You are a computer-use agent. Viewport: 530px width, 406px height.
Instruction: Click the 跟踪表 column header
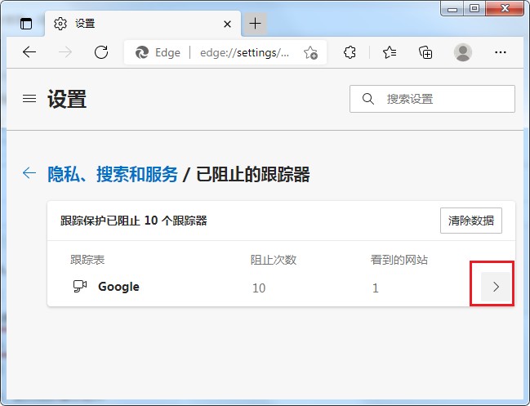(87, 260)
